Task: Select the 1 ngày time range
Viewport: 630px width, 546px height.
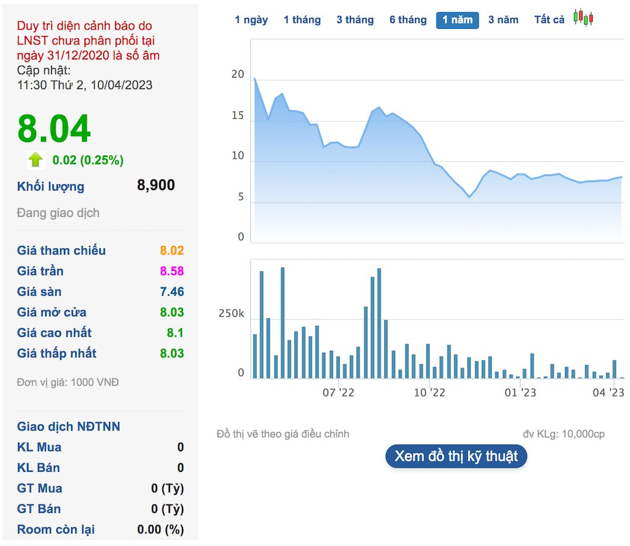Action: [x=251, y=20]
